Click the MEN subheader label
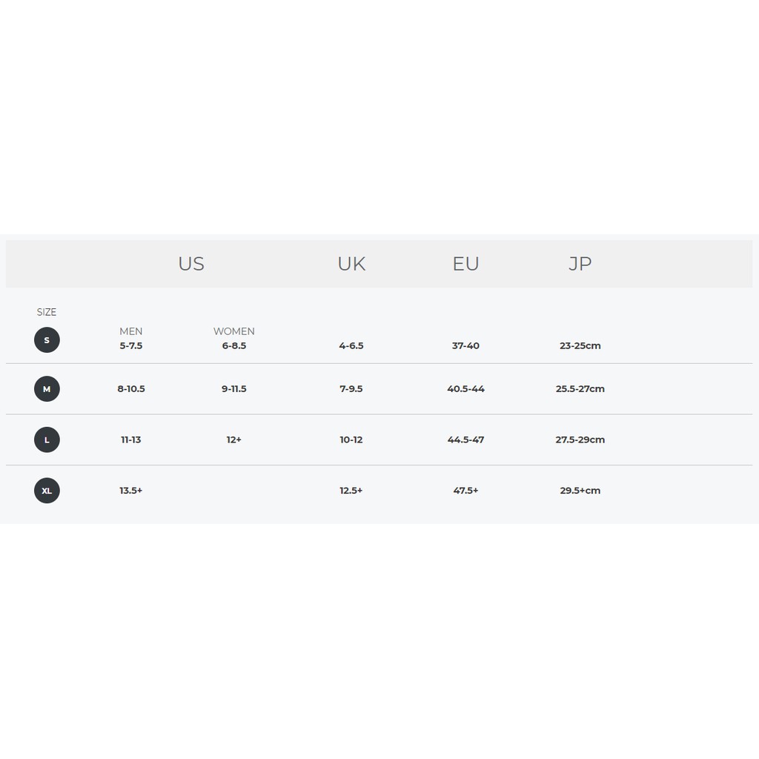The image size is (759, 759). (131, 331)
